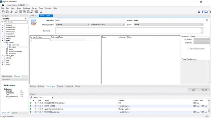Viewport: 211px width, 118px height.
Task: Close the orders - Table tab
Action: 51,16
